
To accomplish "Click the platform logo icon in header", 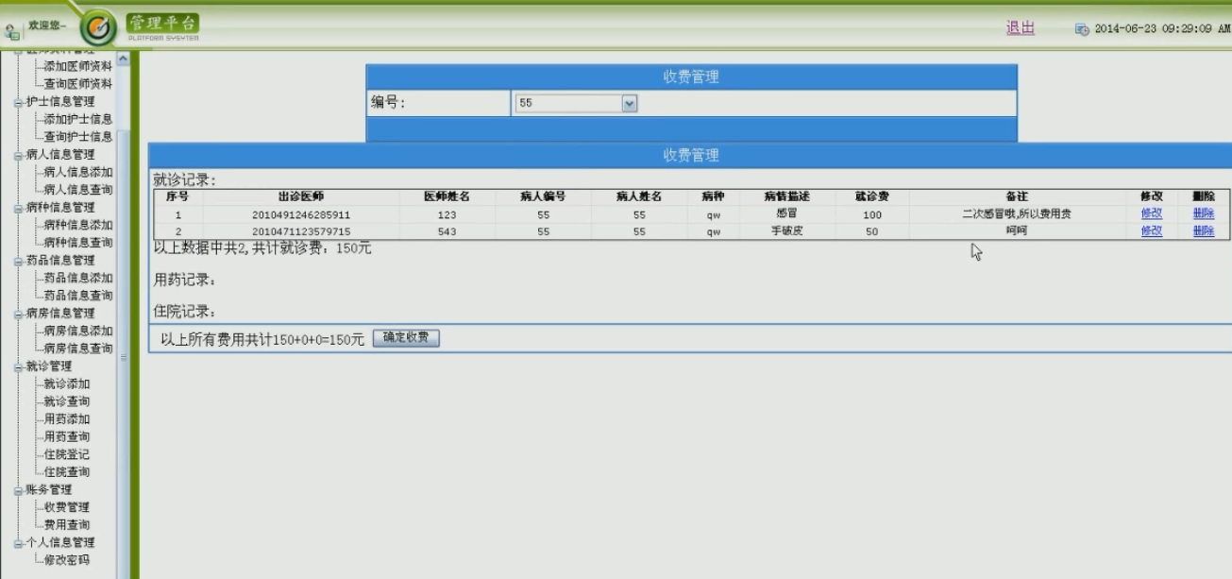I will point(98,27).
